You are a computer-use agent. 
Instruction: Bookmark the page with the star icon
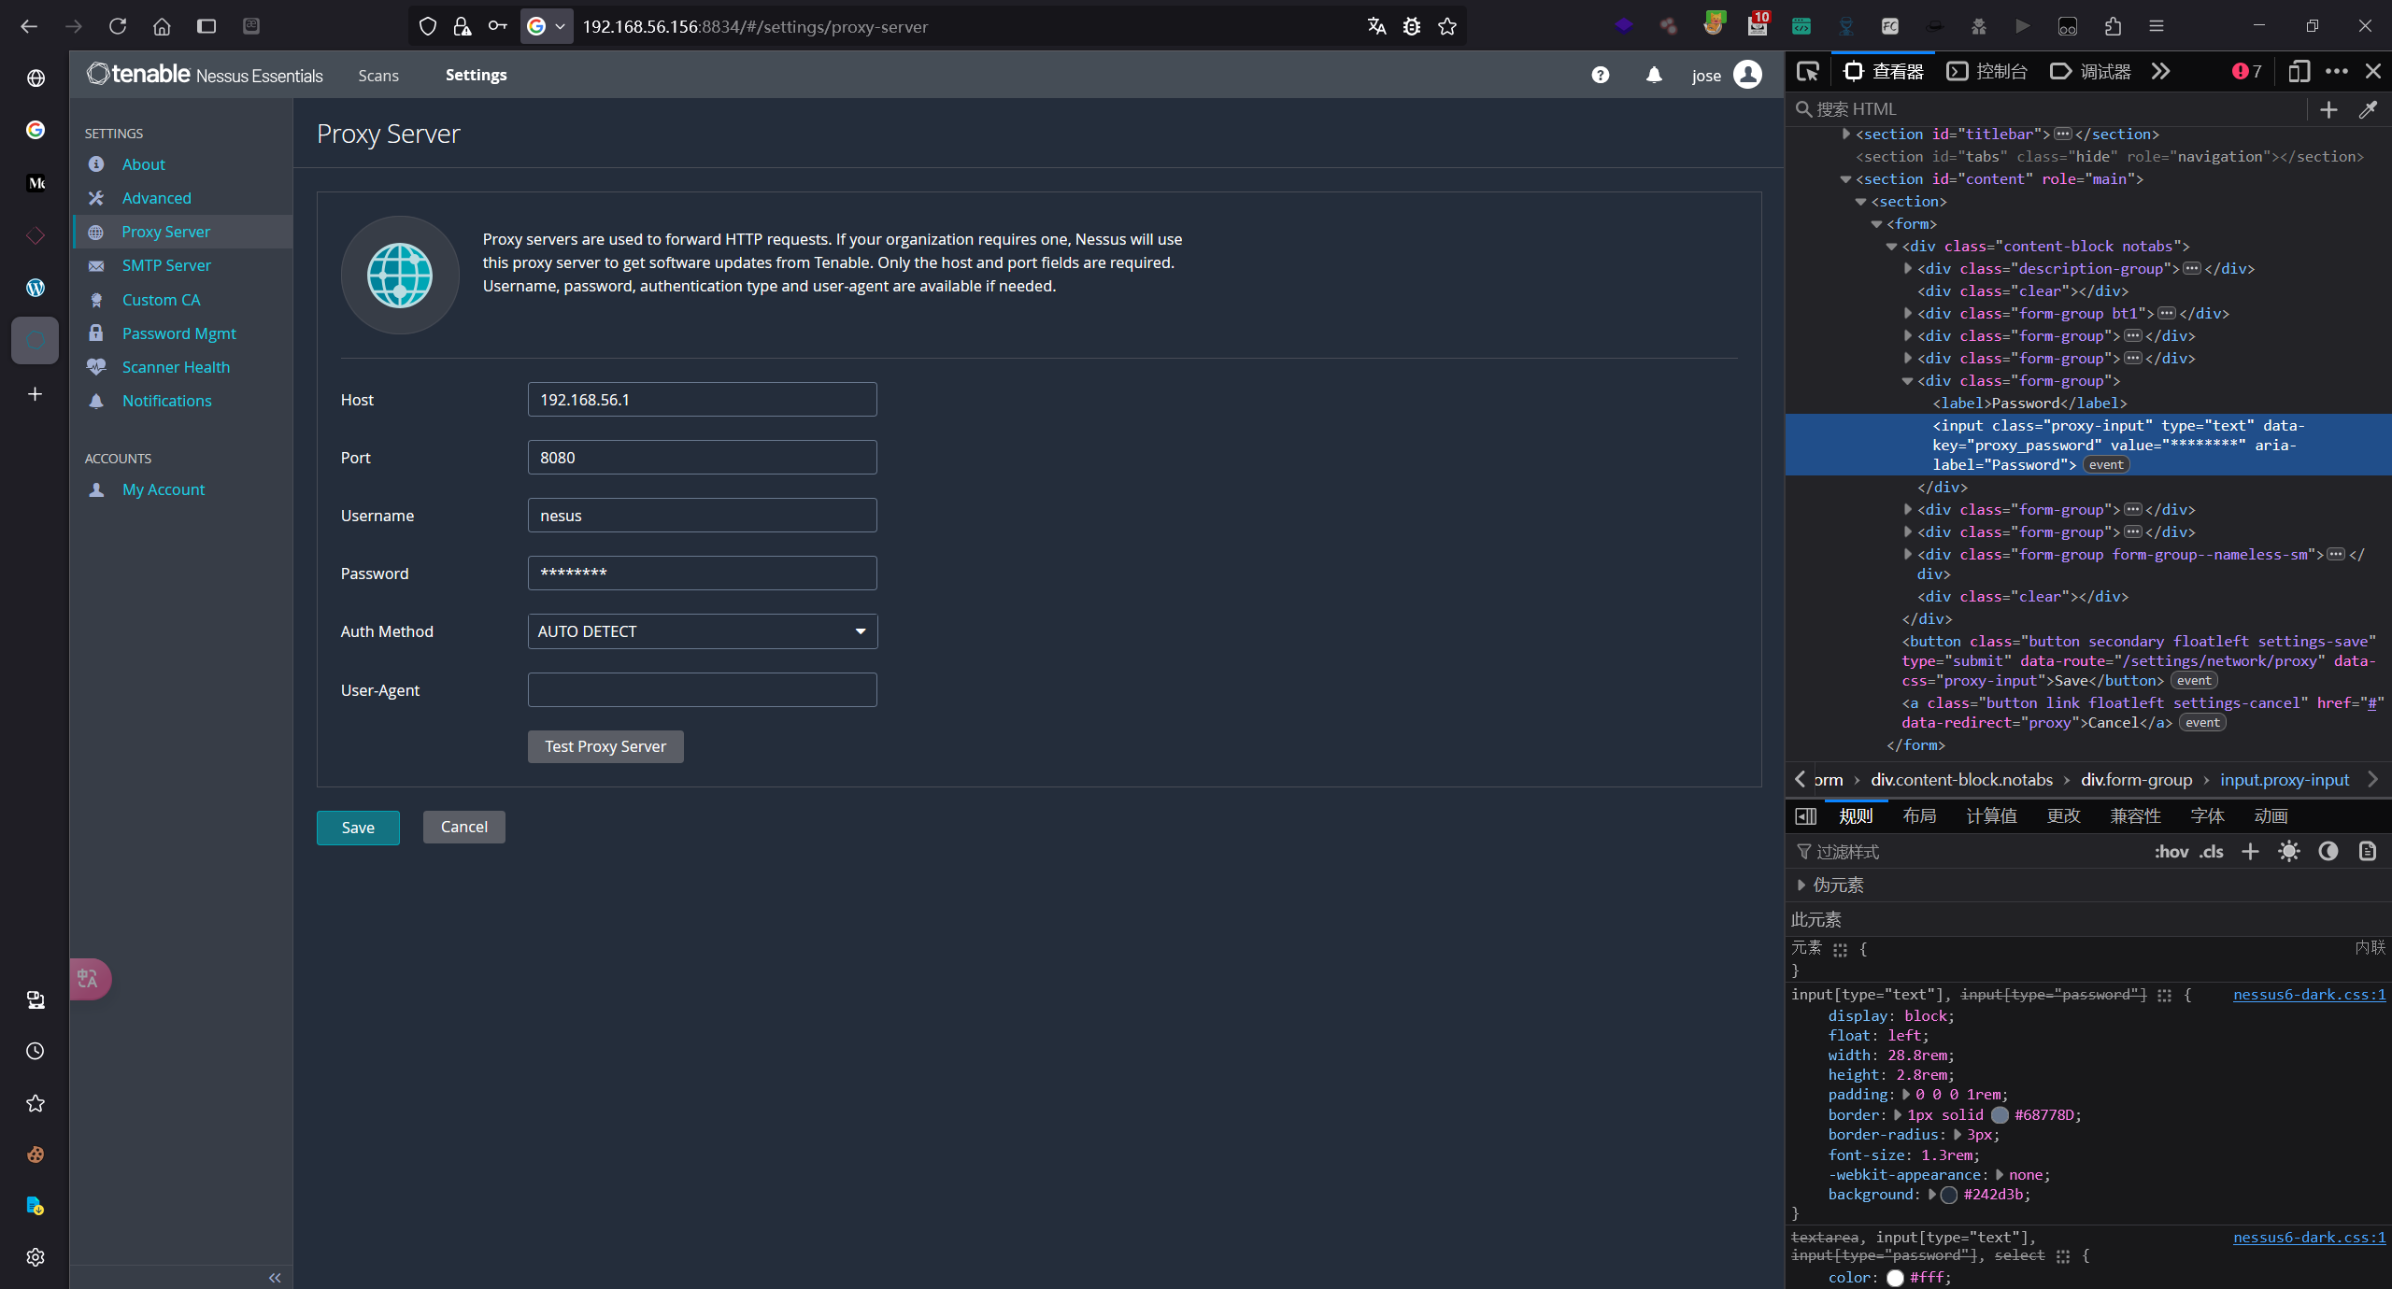[x=1447, y=26]
